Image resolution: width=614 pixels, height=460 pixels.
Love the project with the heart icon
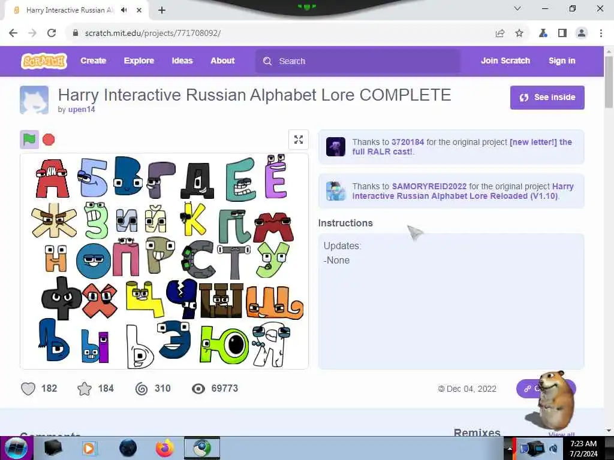(28, 388)
